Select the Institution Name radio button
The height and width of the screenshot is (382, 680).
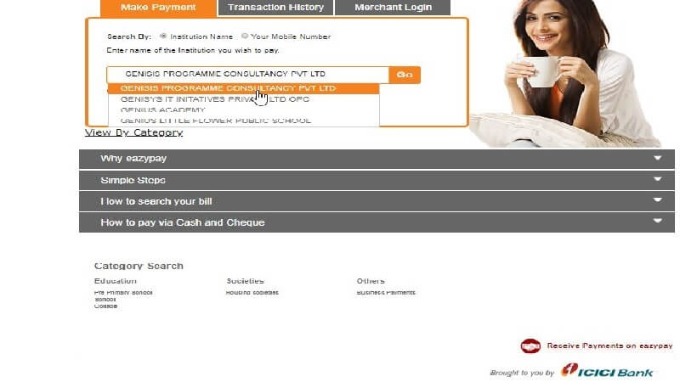click(x=163, y=37)
